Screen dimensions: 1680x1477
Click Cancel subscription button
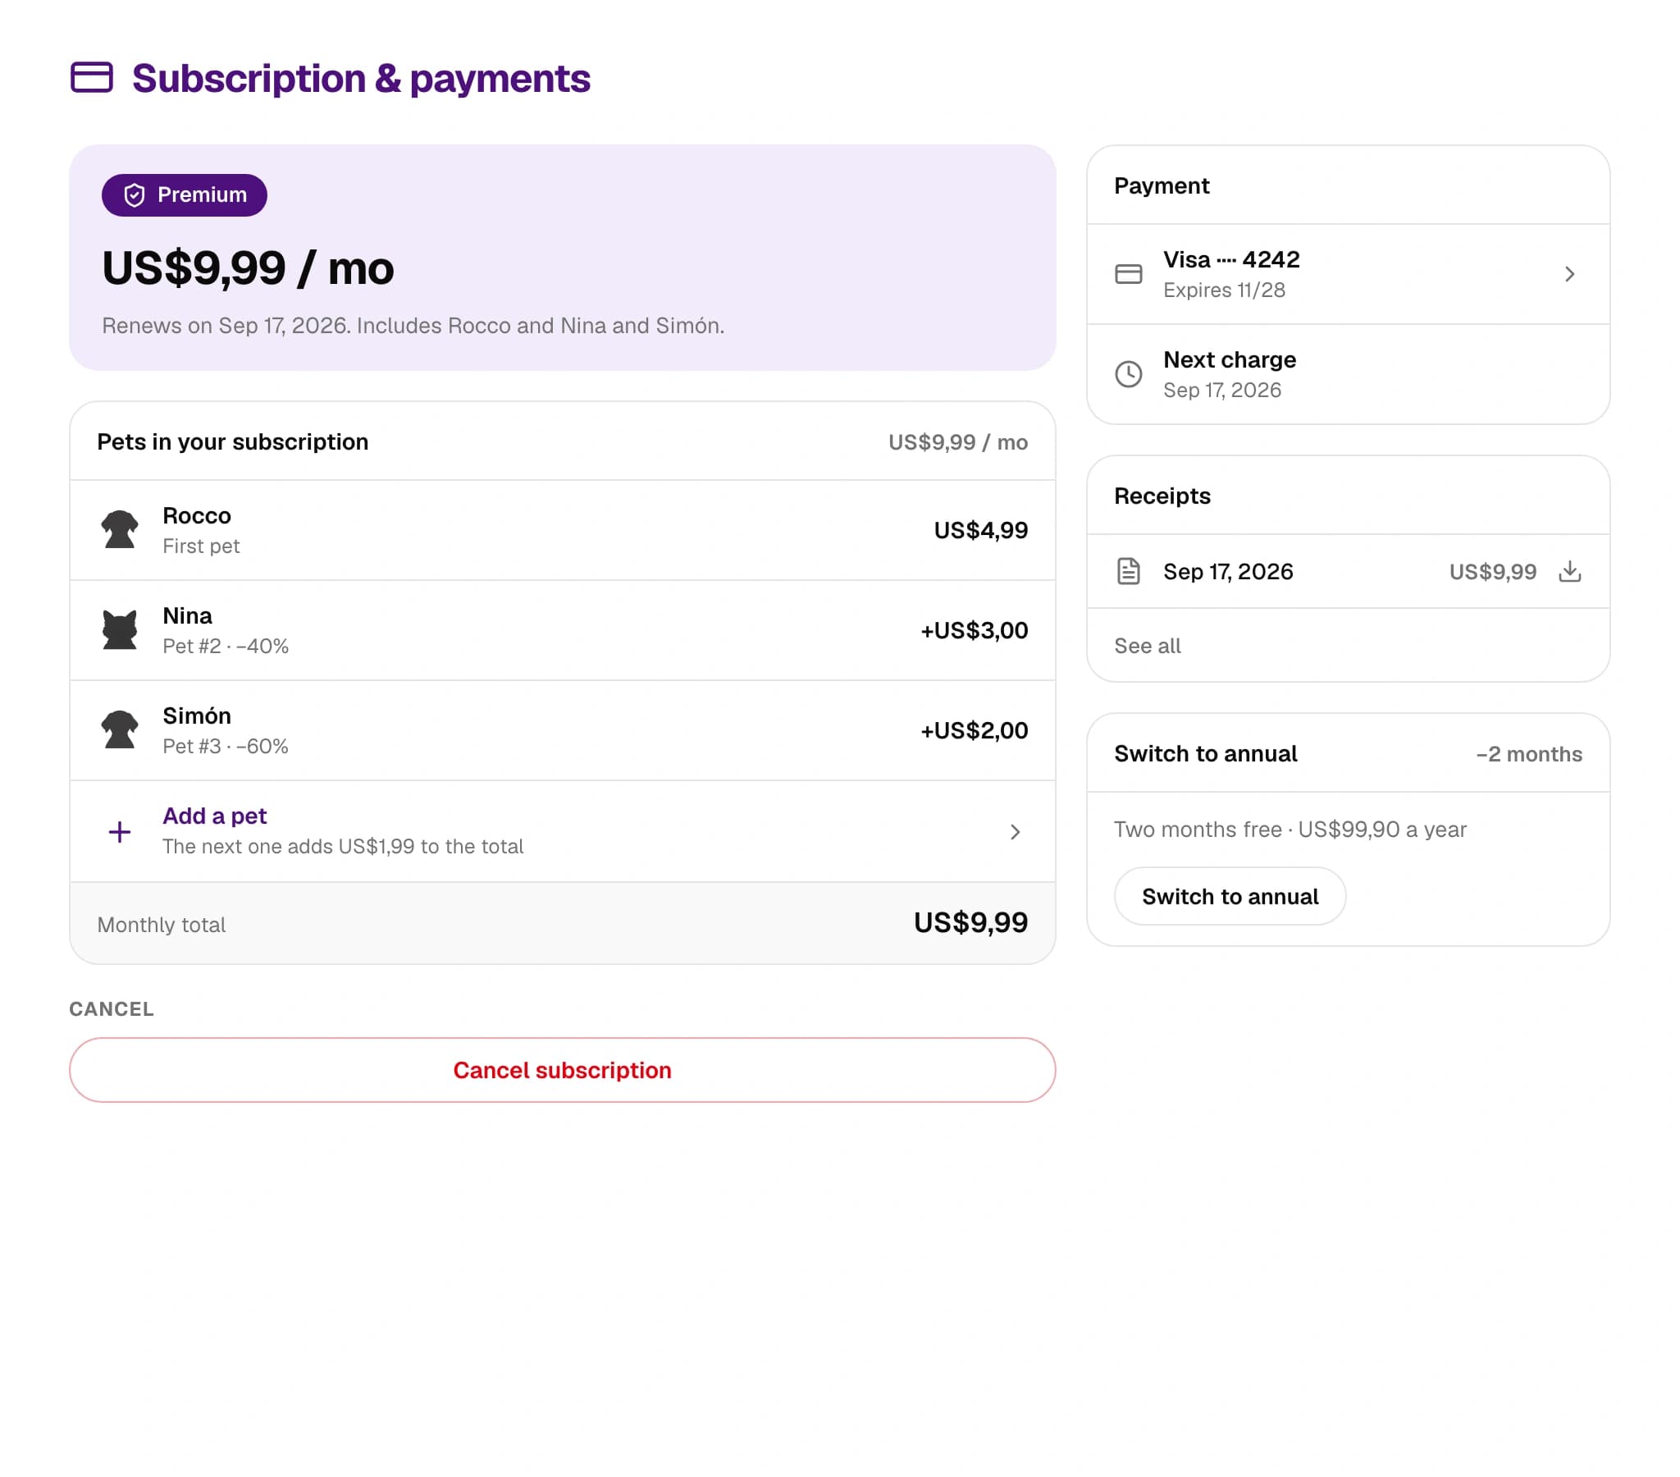pos(562,1070)
